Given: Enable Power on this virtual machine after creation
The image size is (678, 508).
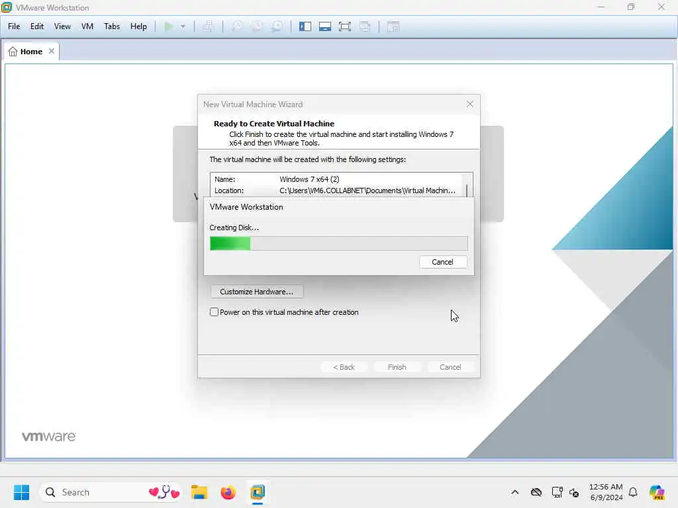Looking at the screenshot, I should click(x=214, y=312).
